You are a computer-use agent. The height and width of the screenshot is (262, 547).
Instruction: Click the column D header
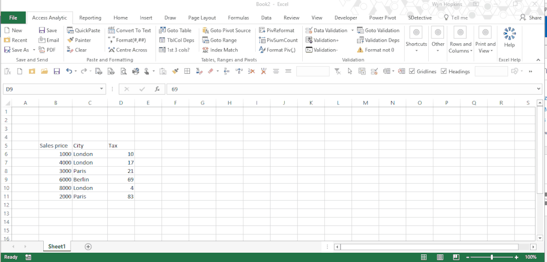[121, 103]
